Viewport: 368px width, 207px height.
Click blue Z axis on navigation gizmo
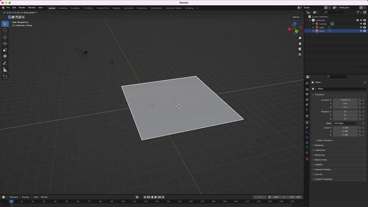tap(295, 24)
